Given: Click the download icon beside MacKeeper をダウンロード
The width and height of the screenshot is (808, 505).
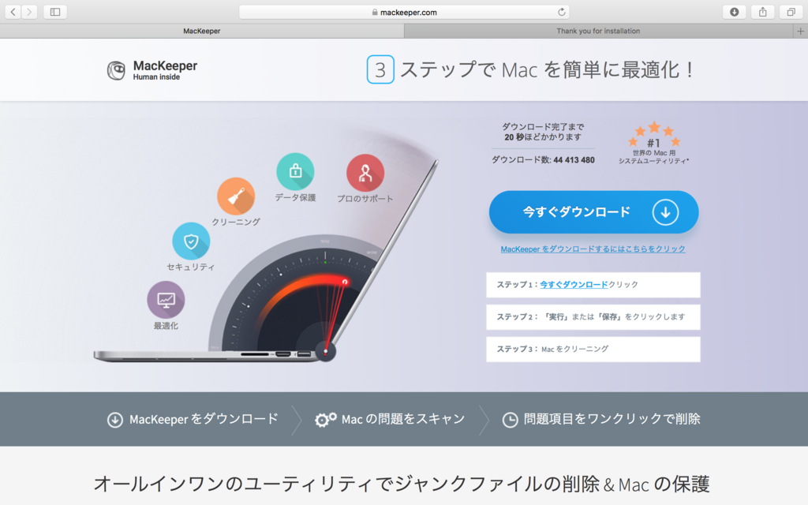Looking at the screenshot, I should (115, 420).
